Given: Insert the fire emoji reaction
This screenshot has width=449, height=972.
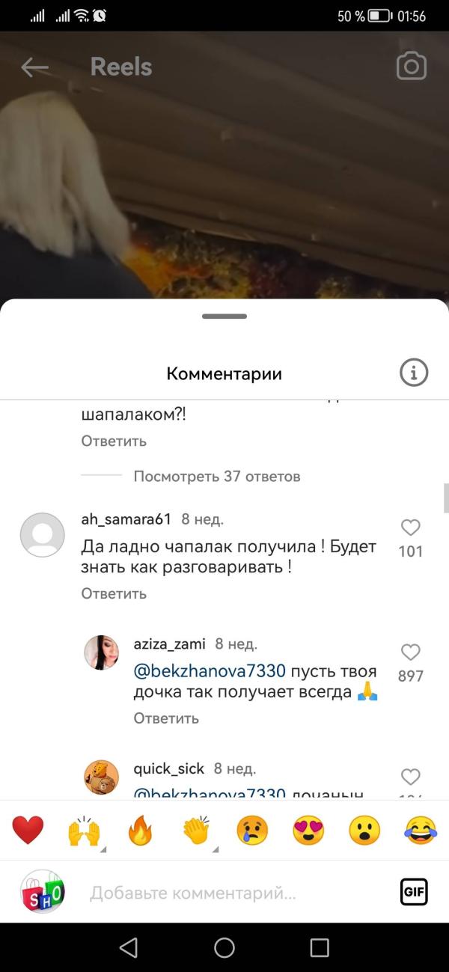Looking at the screenshot, I should tap(140, 831).
